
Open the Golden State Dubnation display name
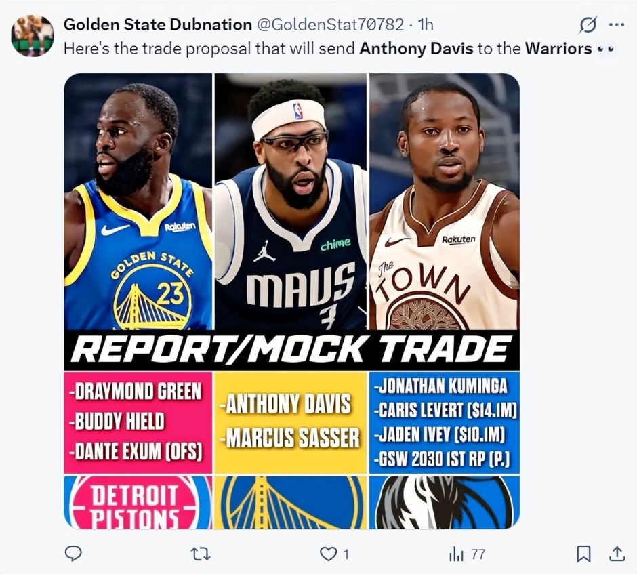[158, 25]
